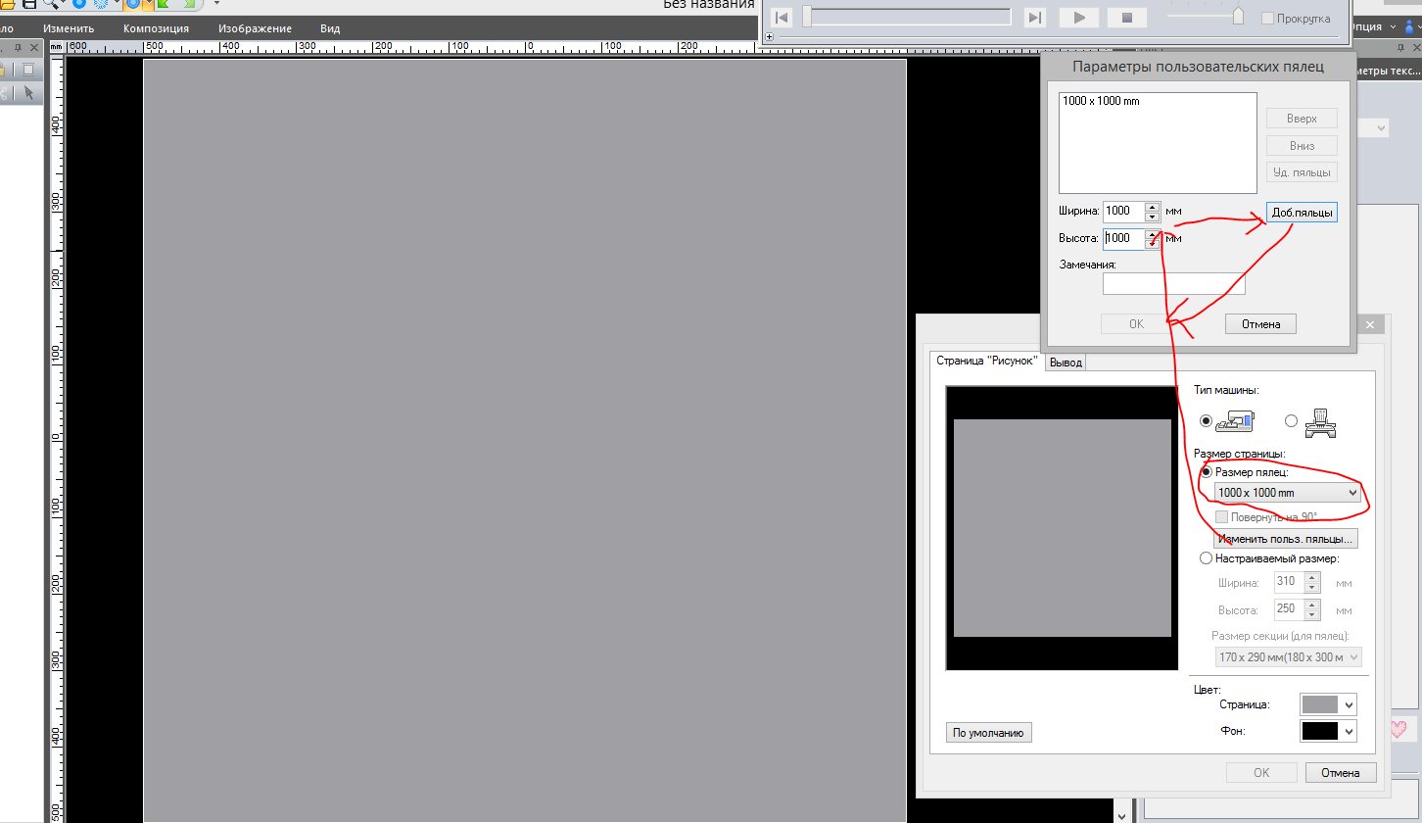Increase custom hoop Высота with up arrow
The image size is (1422, 823).
point(1152,233)
